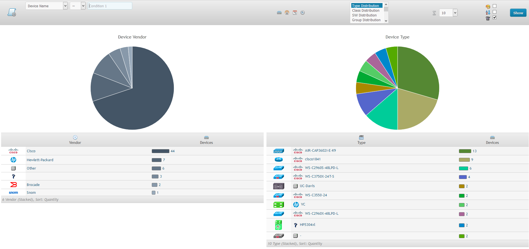Click the green chassis icon for VC
Screen dimensions: 529x249
click(x=279, y=205)
